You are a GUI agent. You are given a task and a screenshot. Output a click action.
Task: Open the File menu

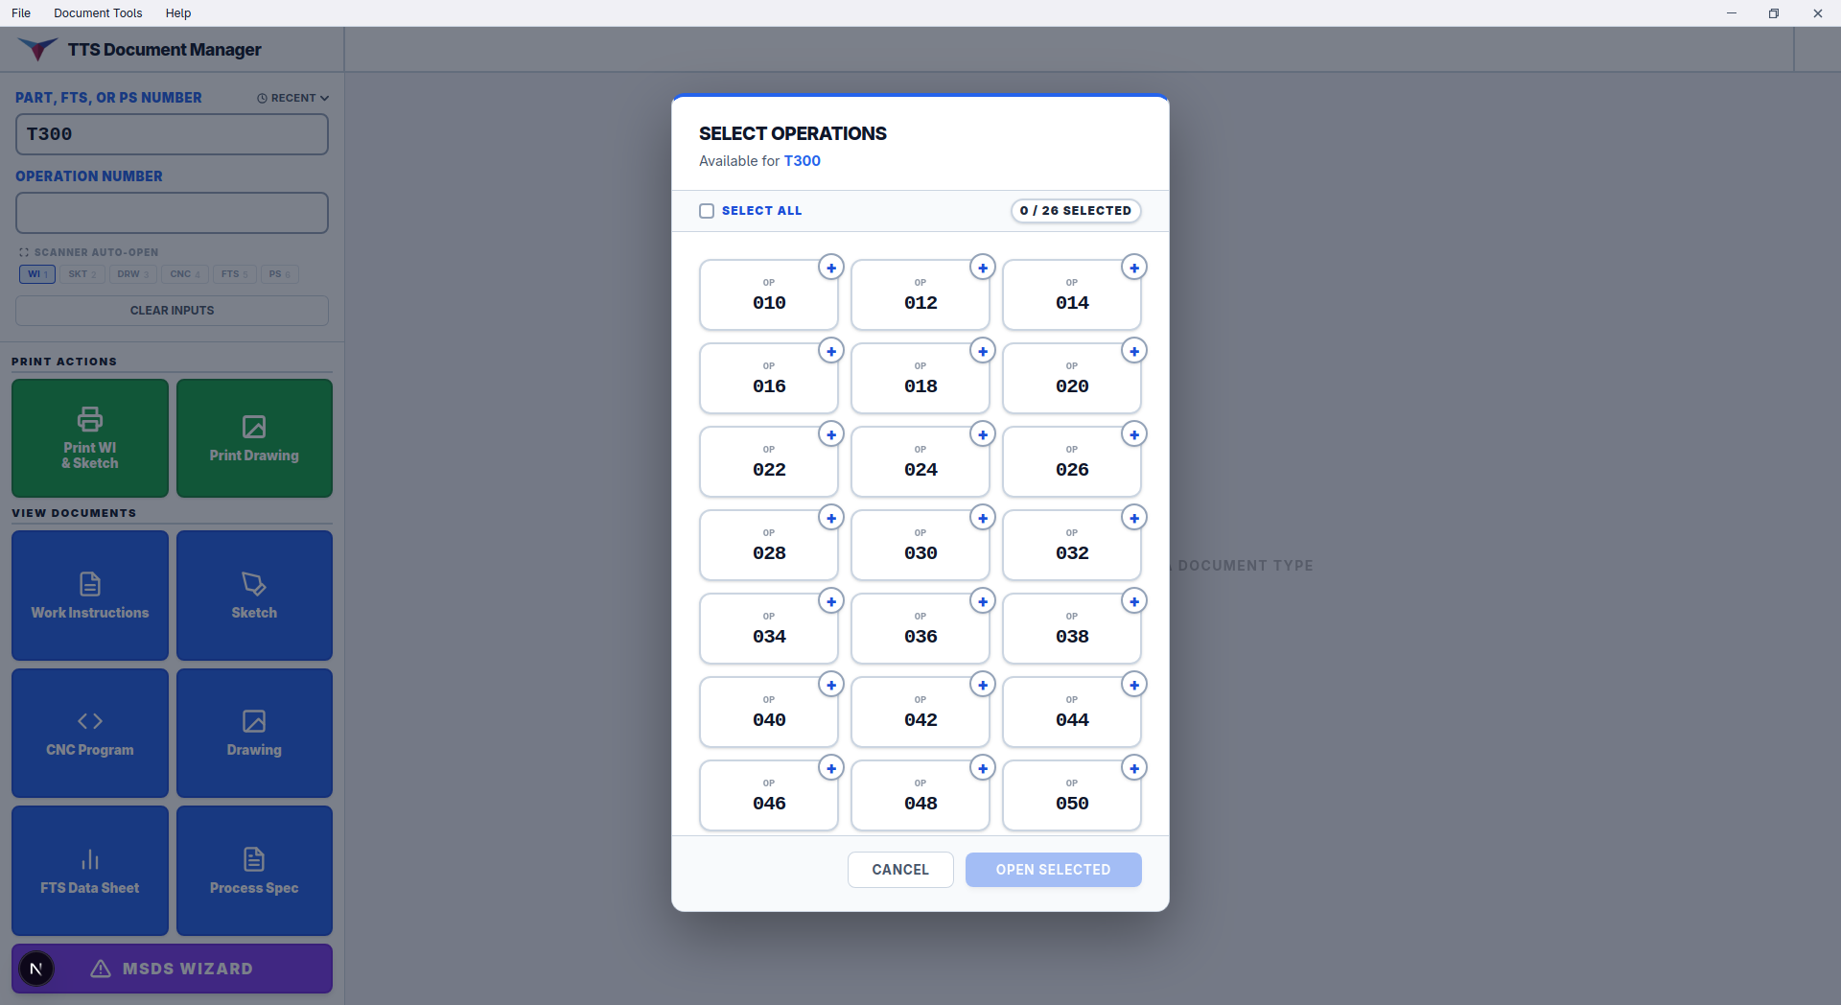coord(21,13)
